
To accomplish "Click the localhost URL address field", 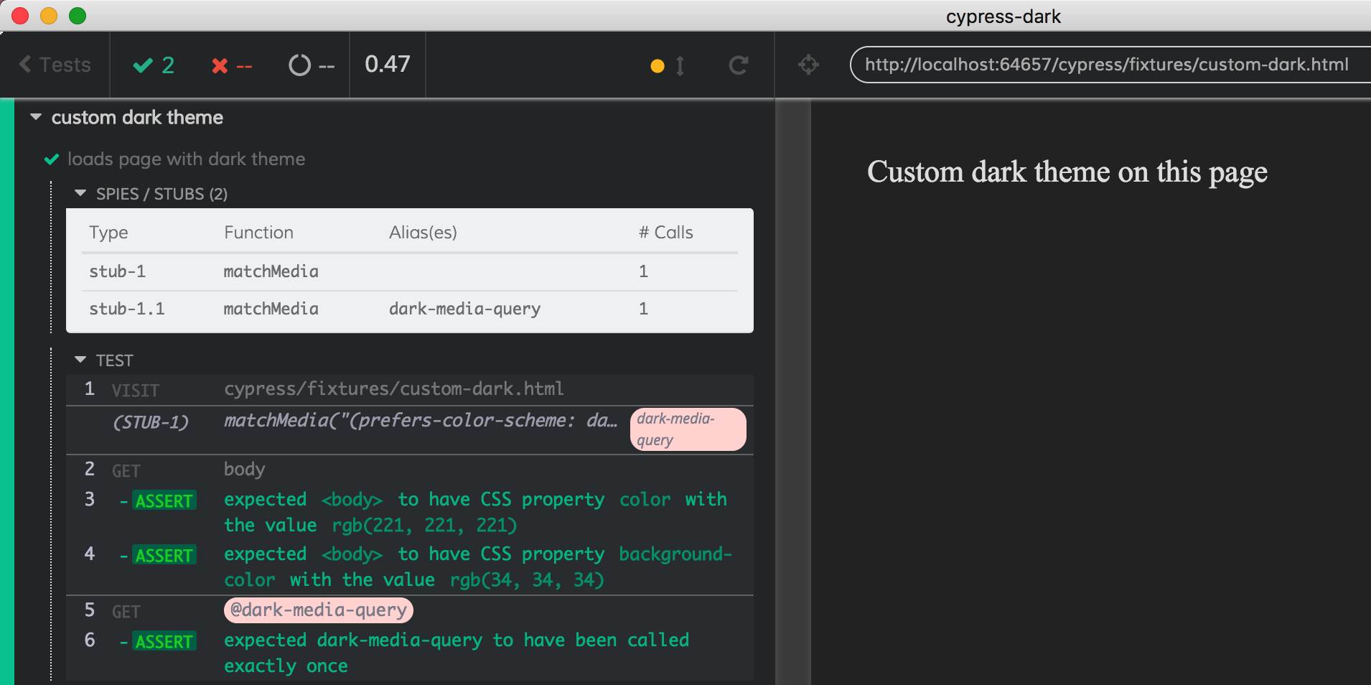I will point(1110,65).
